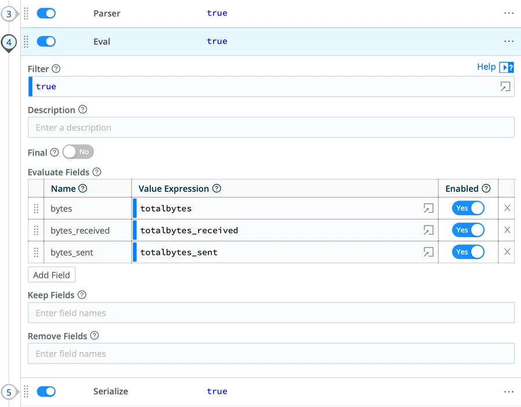Disable the bytes_received field toggle

pyautogui.click(x=468, y=230)
